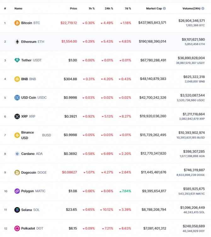Click the Dogecoin dog logo icon
The image size is (211, 237).
(x=17, y=172)
